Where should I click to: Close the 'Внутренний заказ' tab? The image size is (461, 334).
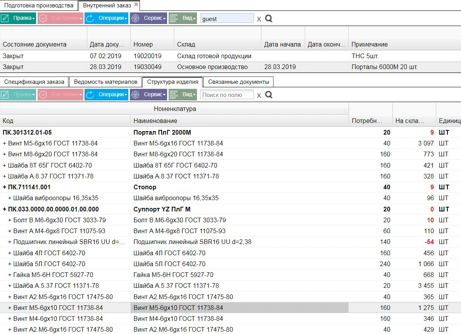coord(136,4)
